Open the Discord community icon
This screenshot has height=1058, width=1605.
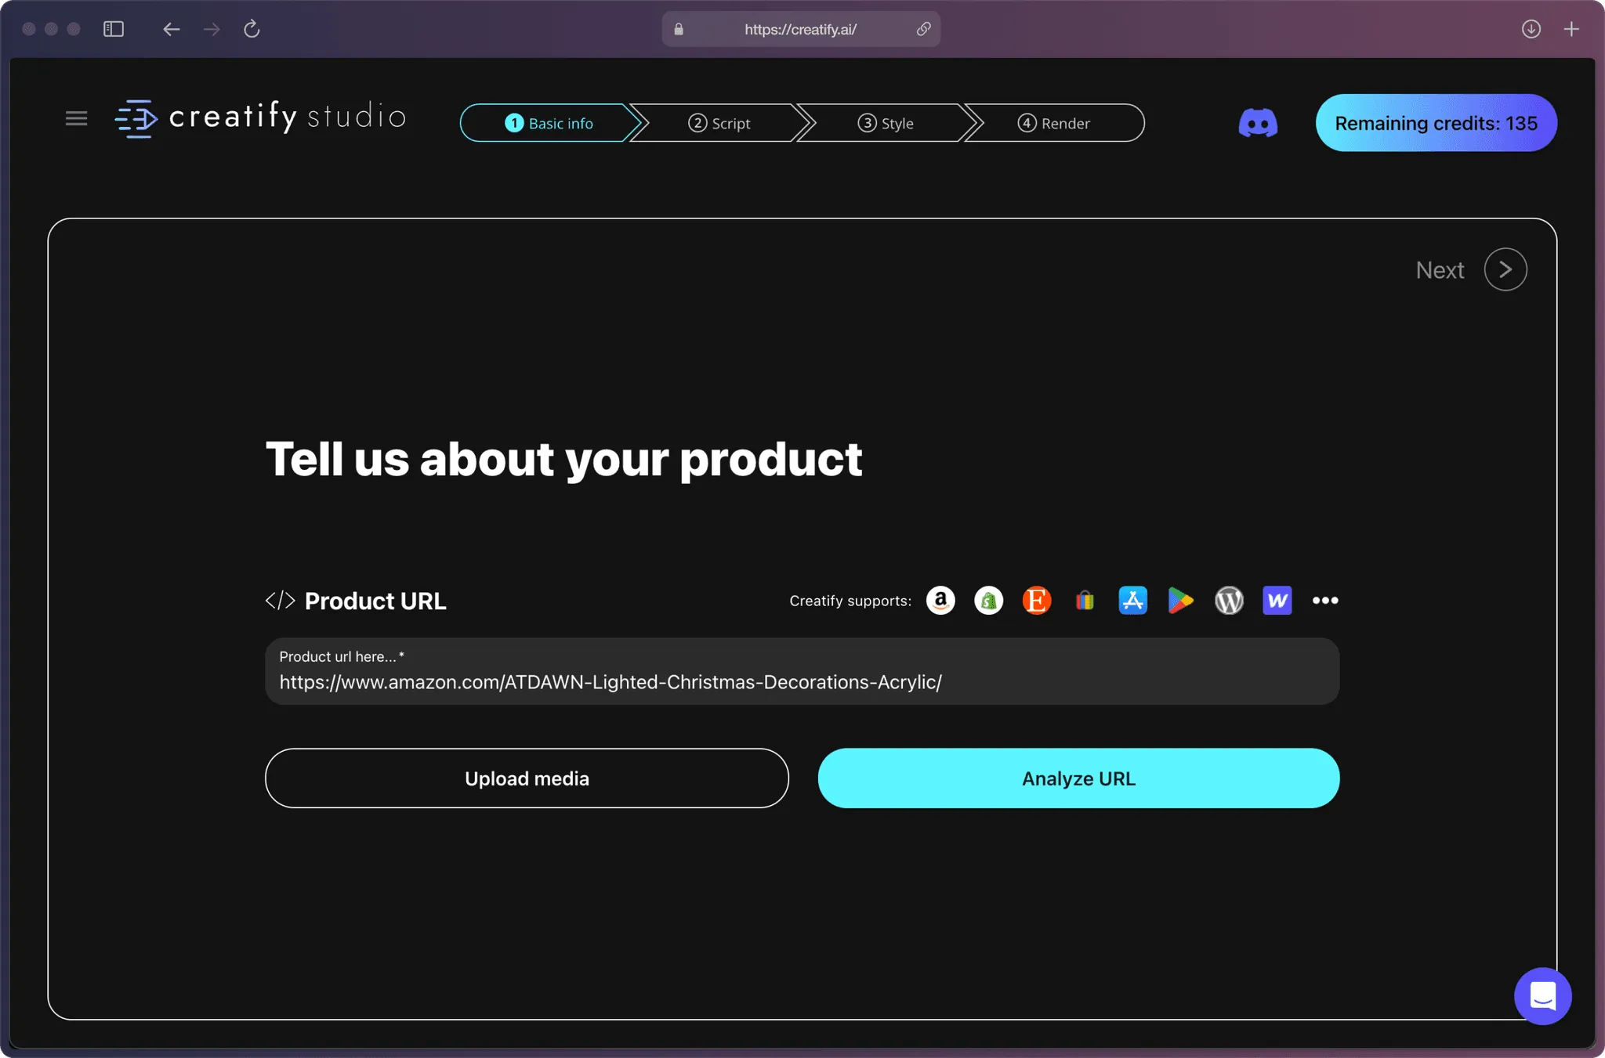point(1258,123)
